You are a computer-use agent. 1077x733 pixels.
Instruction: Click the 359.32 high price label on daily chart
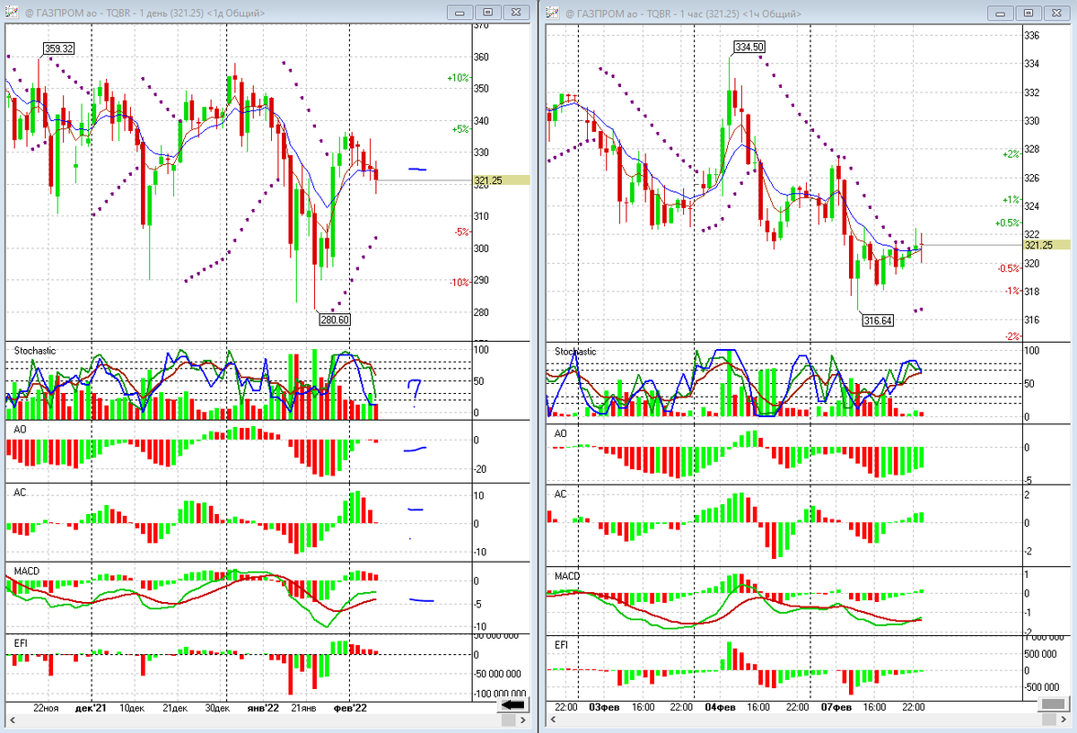(x=58, y=48)
